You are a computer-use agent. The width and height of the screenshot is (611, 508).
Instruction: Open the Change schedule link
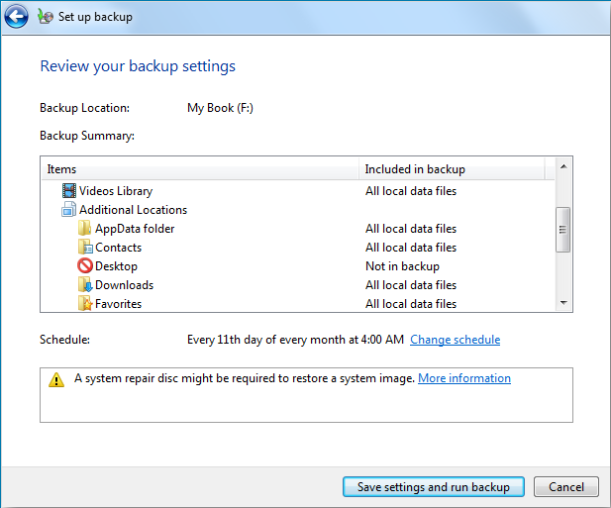(455, 340)
